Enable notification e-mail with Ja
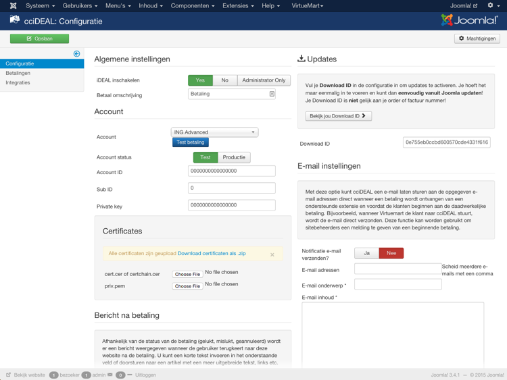The image size is (507, 380). (366, 253)
